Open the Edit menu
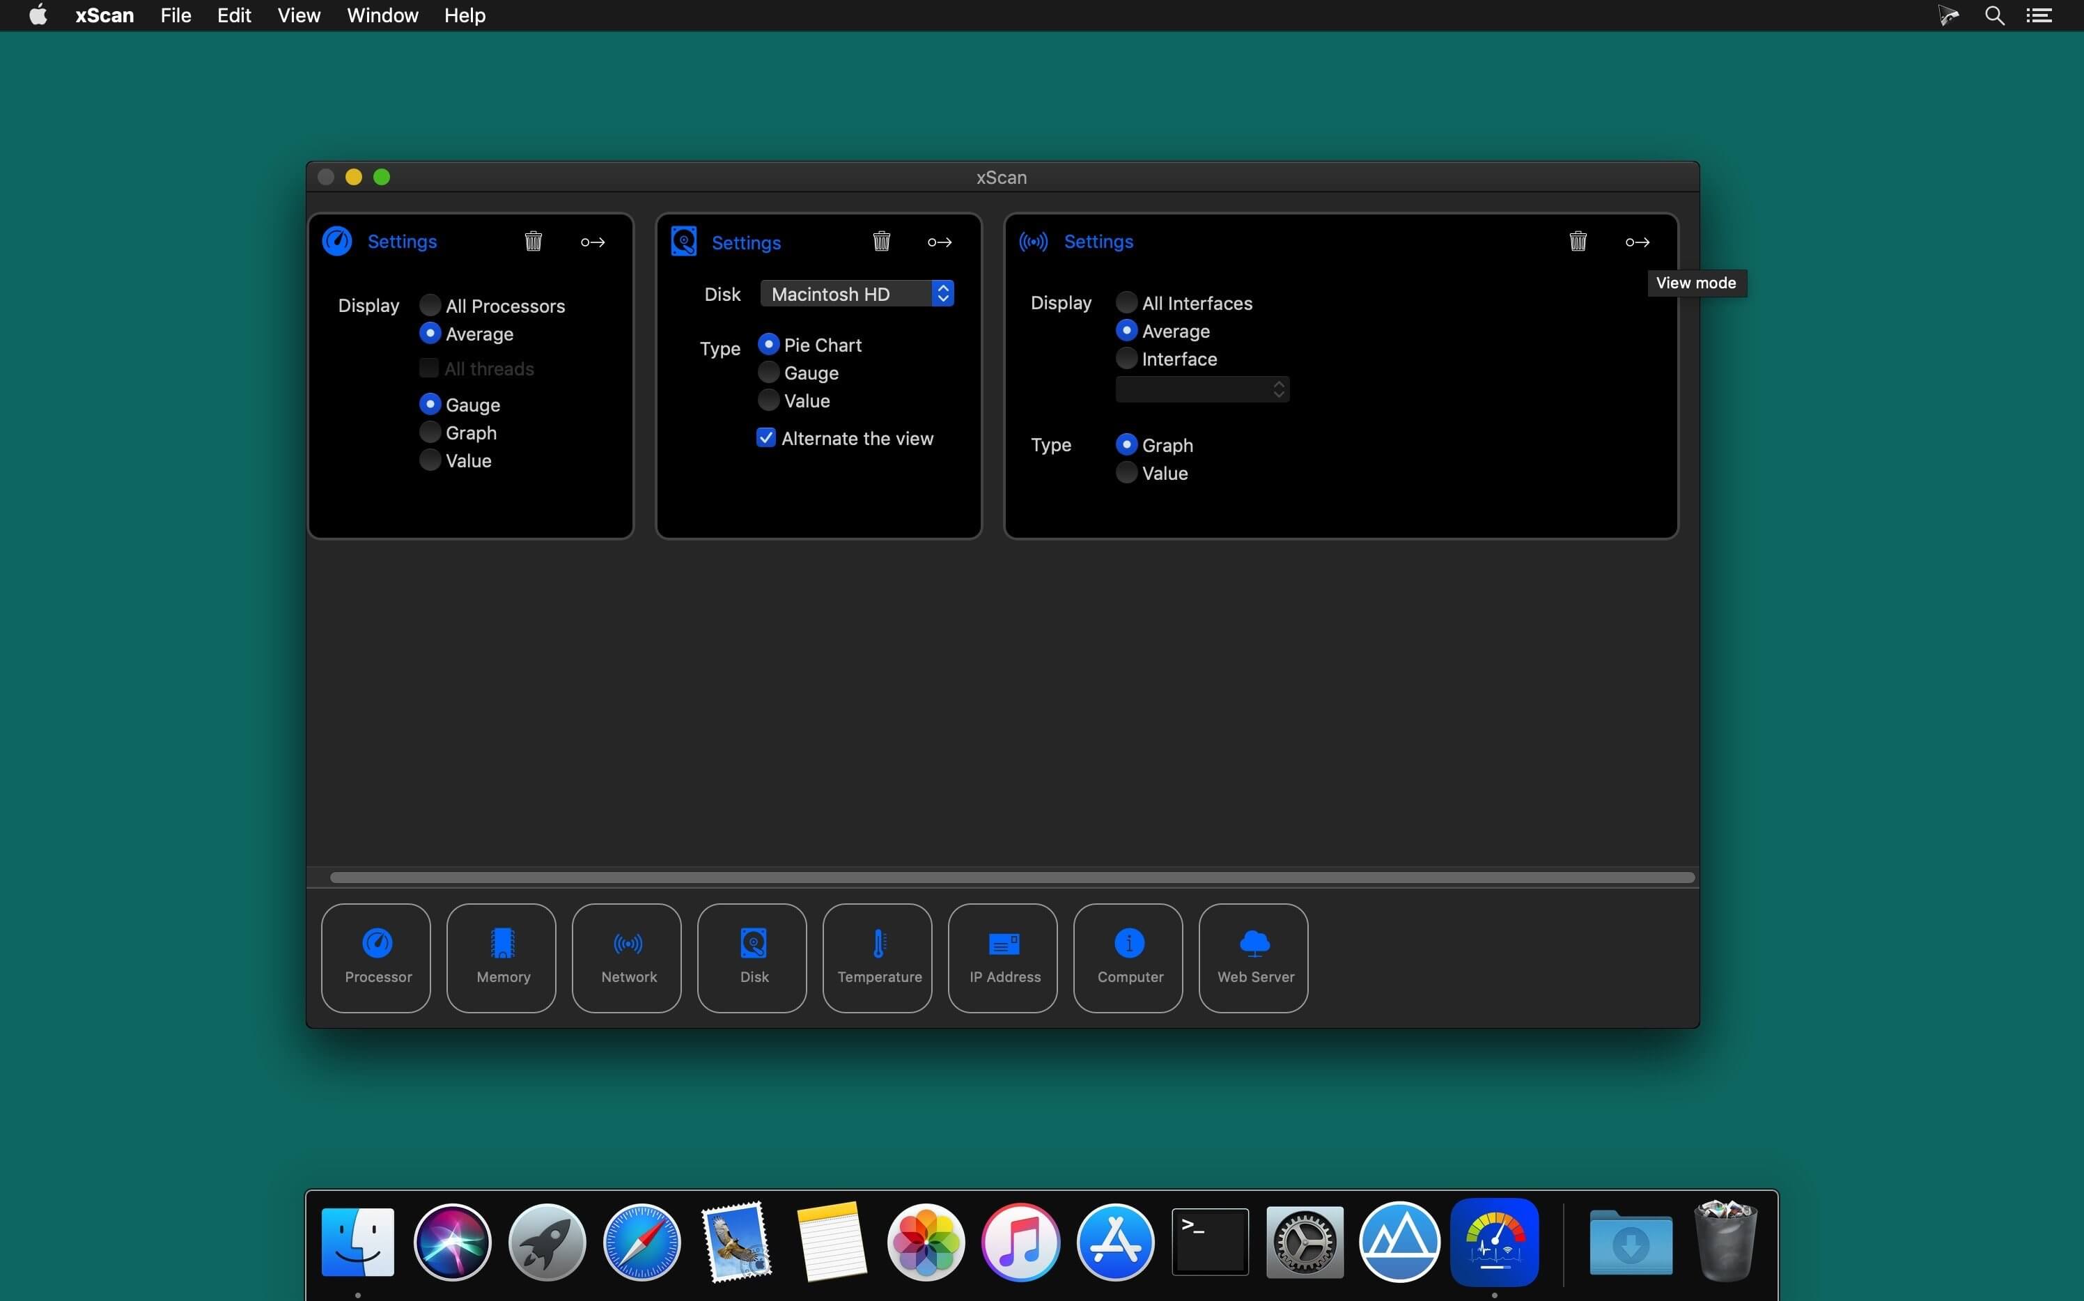2084x1301 pixels. pyautogui.click(x=234, y=15)
